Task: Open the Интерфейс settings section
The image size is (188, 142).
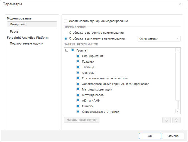Action: click(32, 24)
